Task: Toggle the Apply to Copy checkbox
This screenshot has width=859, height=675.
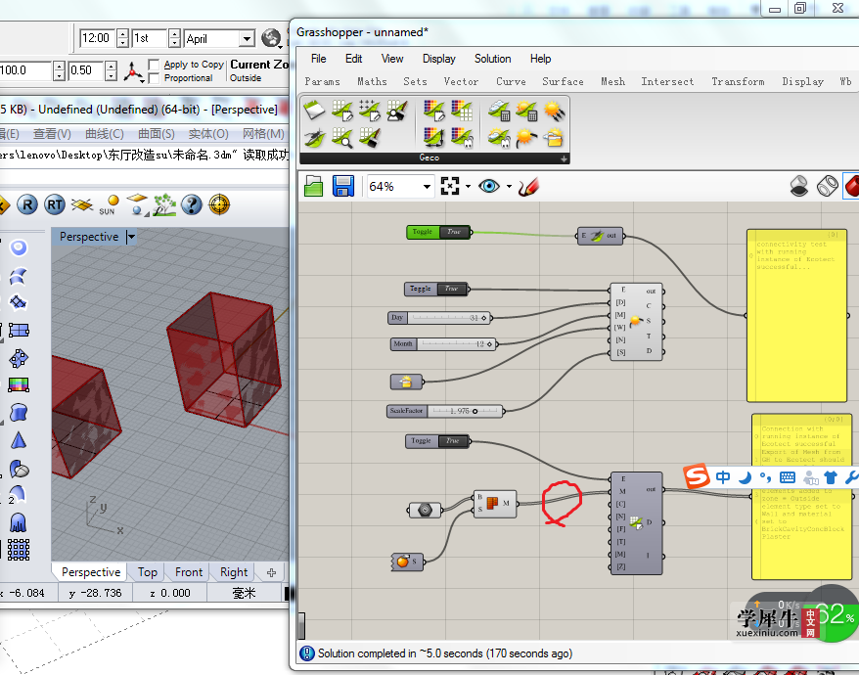Action: pos(155,65)
